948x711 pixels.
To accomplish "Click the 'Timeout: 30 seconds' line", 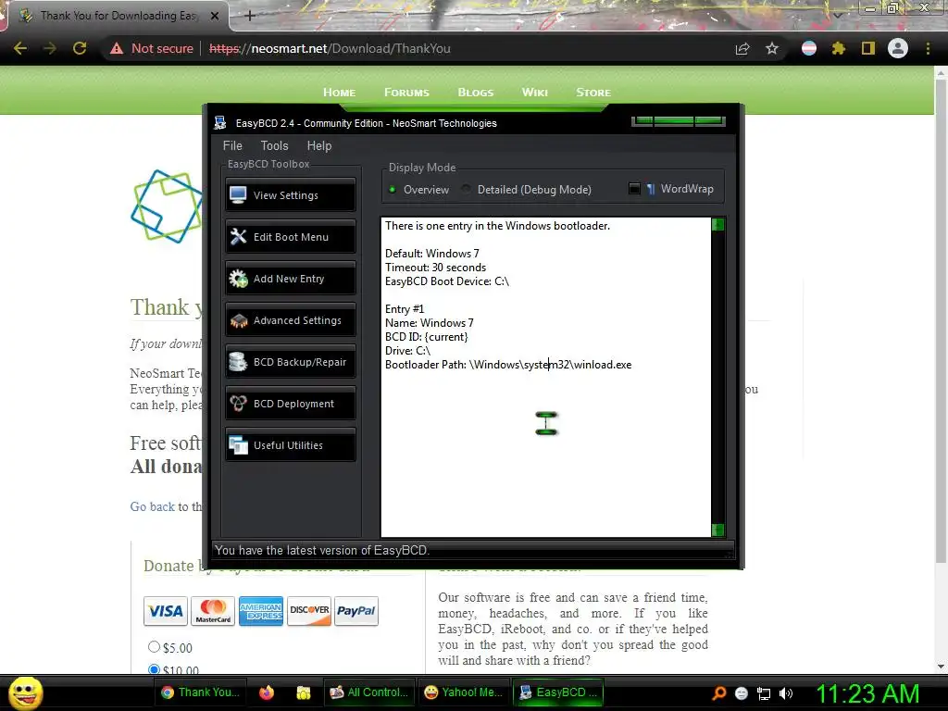I will pos(435,268).
